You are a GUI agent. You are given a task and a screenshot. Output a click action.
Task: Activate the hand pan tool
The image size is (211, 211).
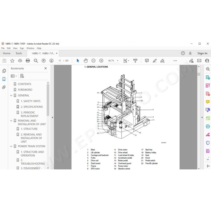coord(86,61)
